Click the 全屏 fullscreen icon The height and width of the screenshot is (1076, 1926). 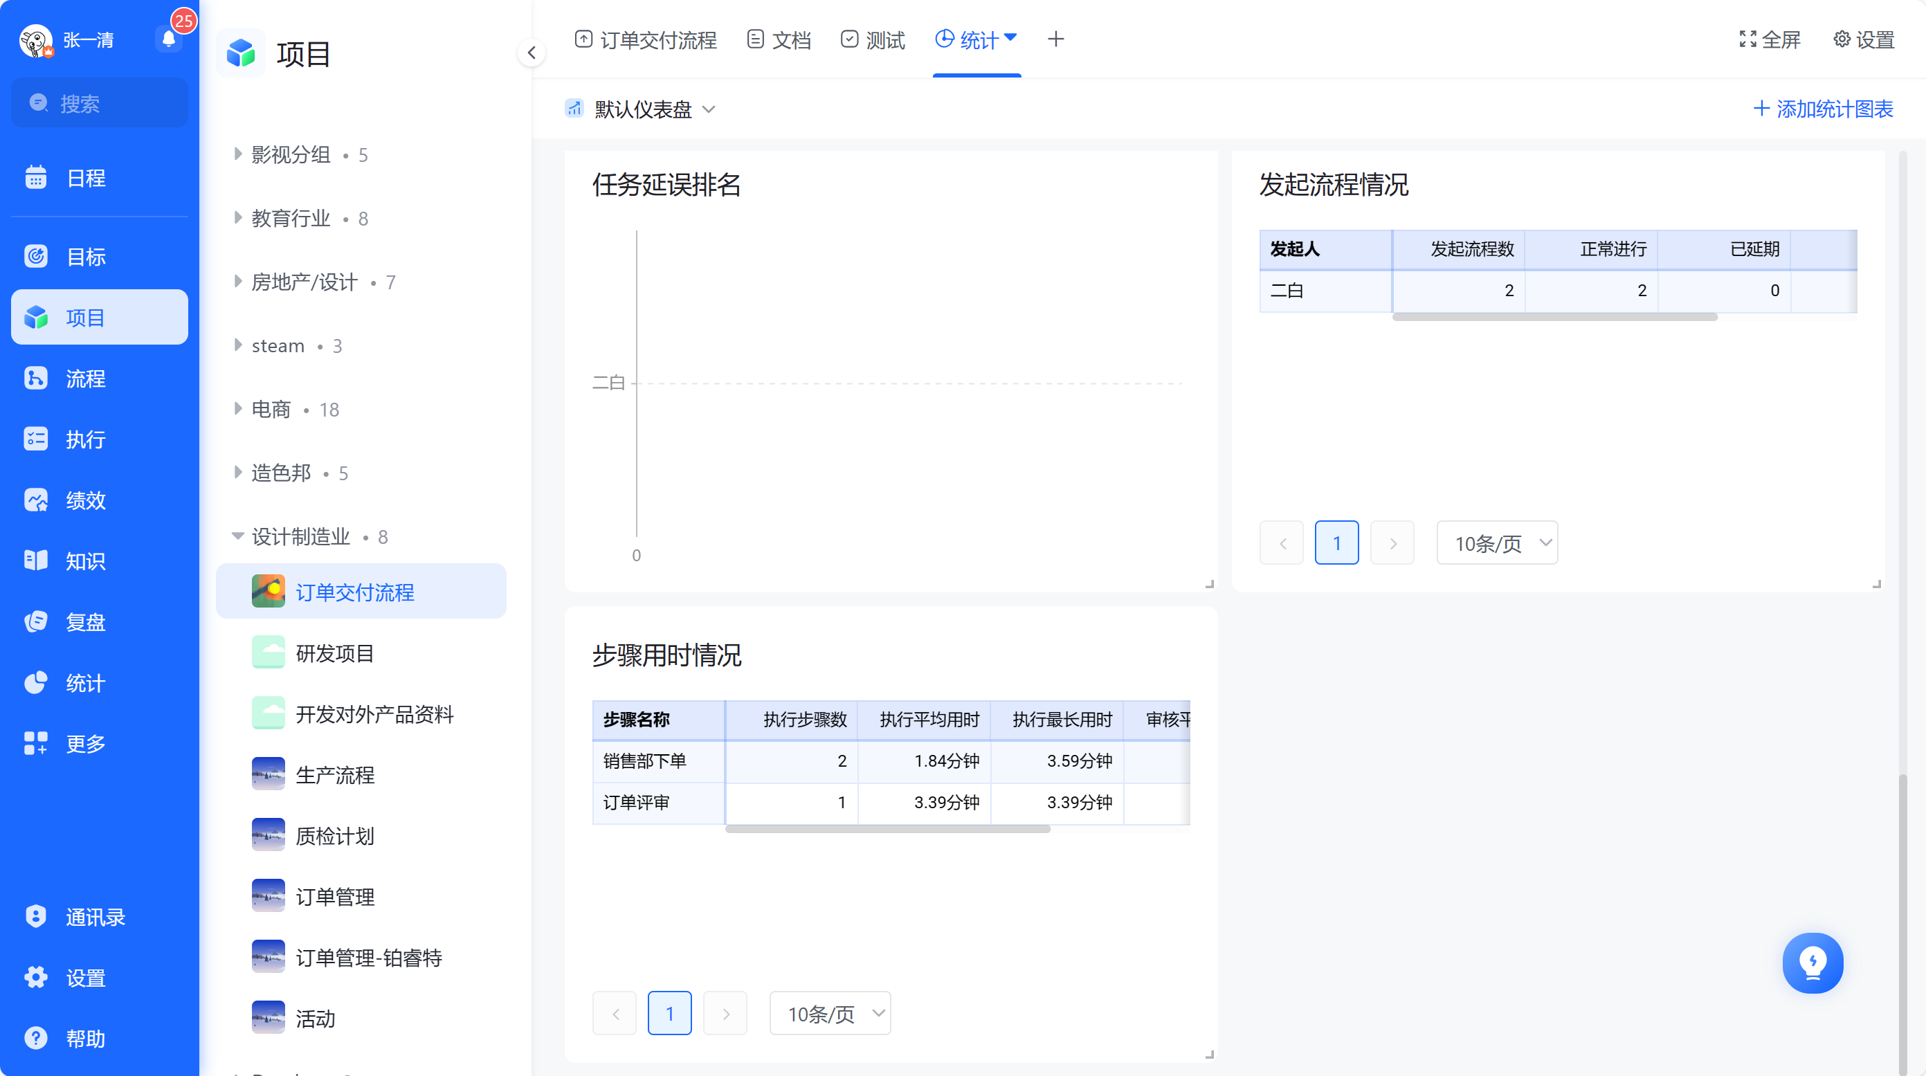pos(1747,39)
